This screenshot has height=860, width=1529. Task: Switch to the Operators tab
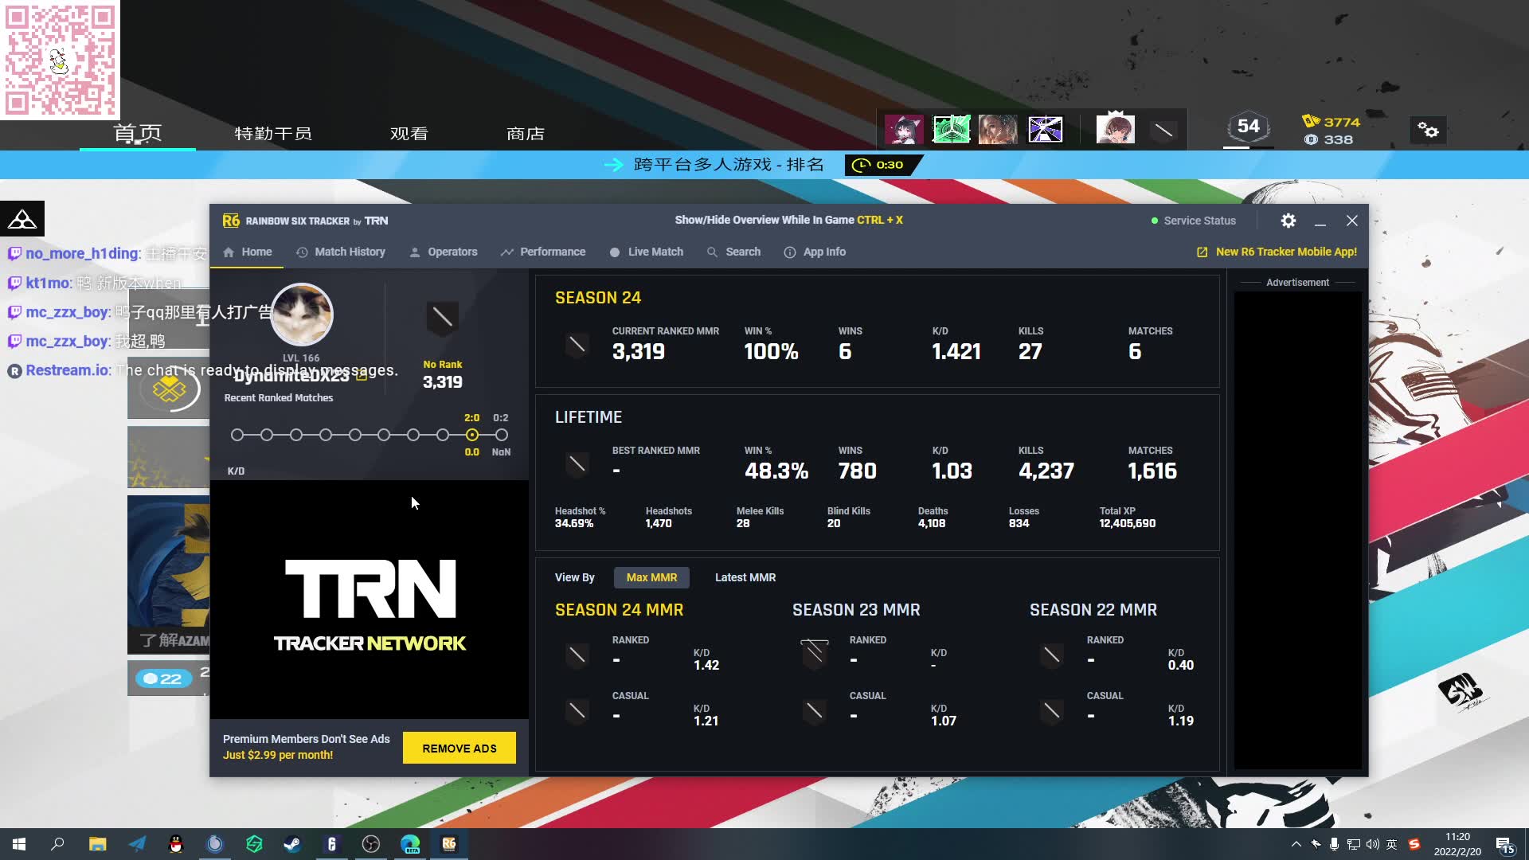click(444, 252)
